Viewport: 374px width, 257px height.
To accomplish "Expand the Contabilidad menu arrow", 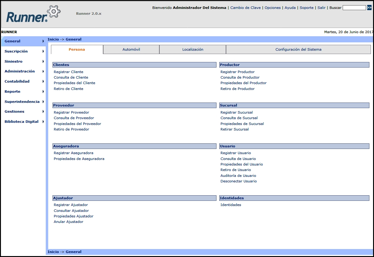I will (43, 81).
